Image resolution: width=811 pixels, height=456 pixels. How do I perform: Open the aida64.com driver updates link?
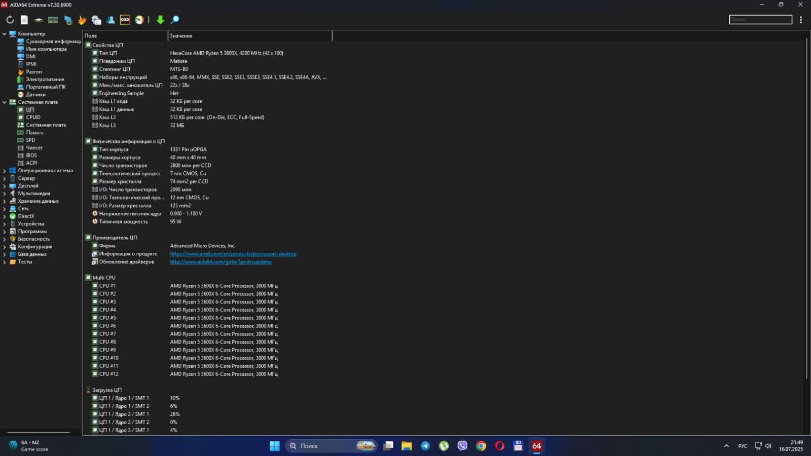220,262
